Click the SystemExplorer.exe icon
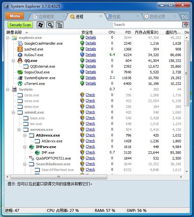194x217 pixels. (x=20, y=78)
